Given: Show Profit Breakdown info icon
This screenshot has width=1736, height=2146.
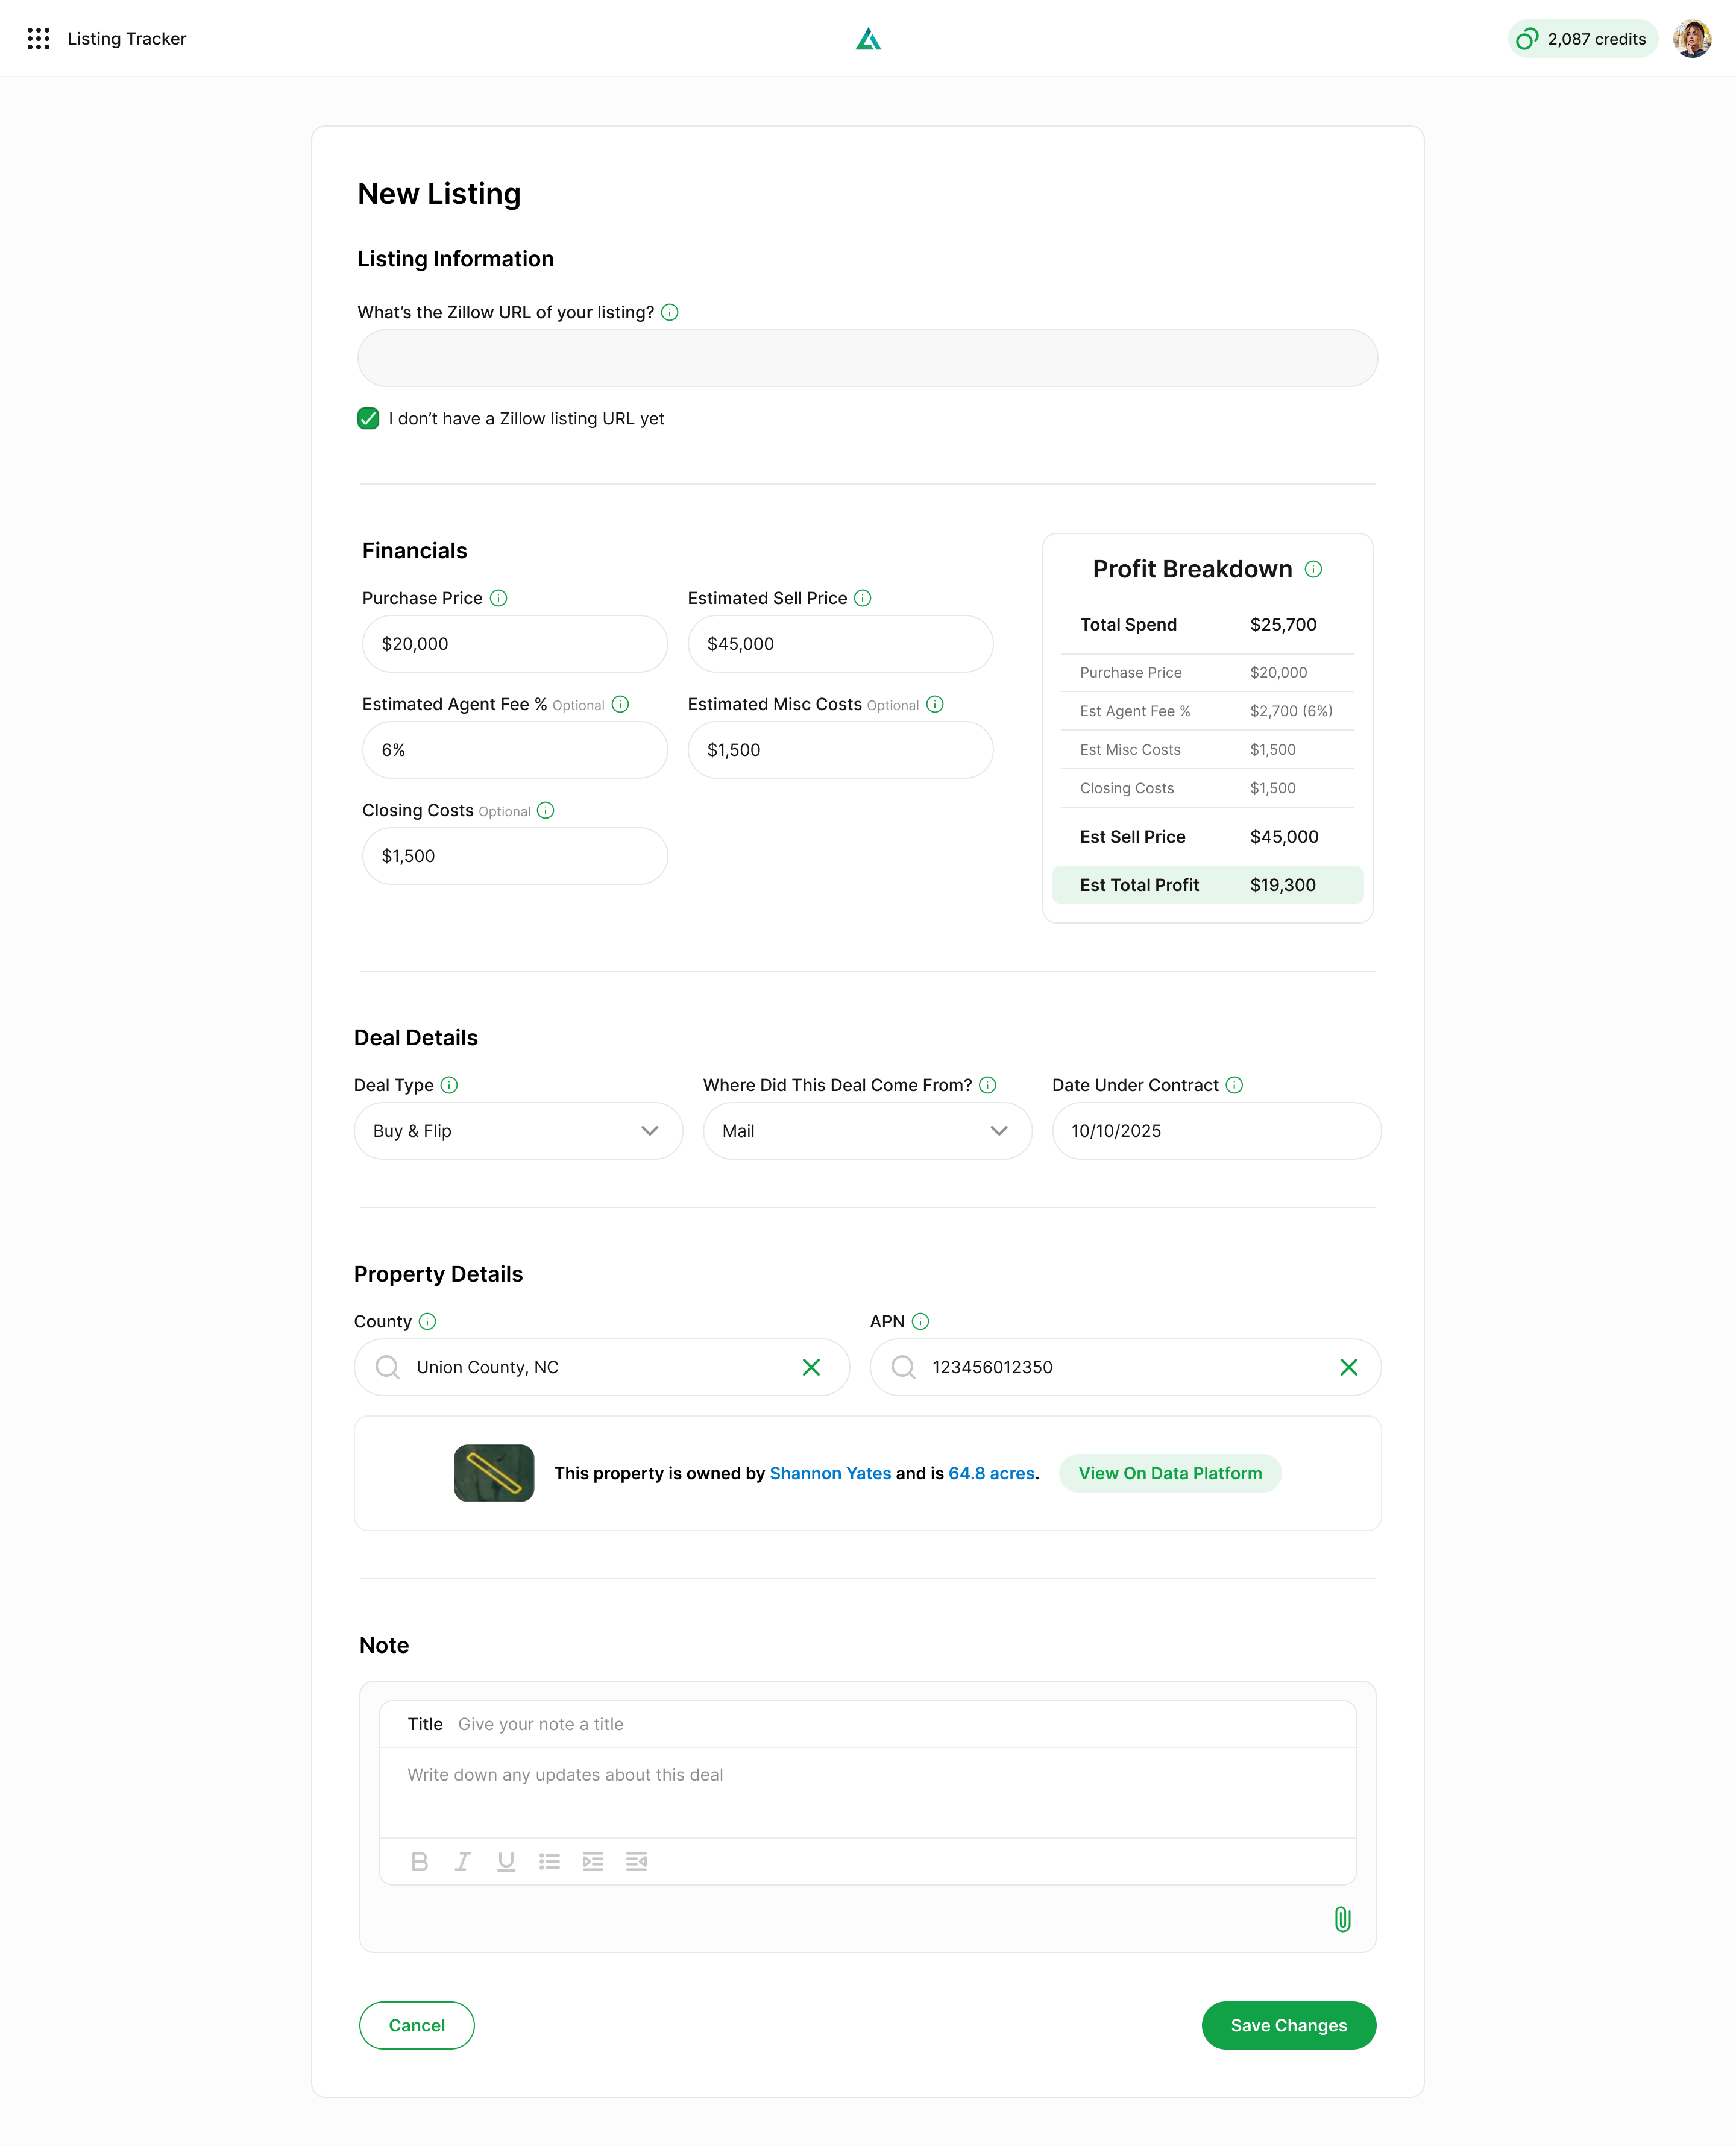Looking at the screenshot, I should (1314, 569).
